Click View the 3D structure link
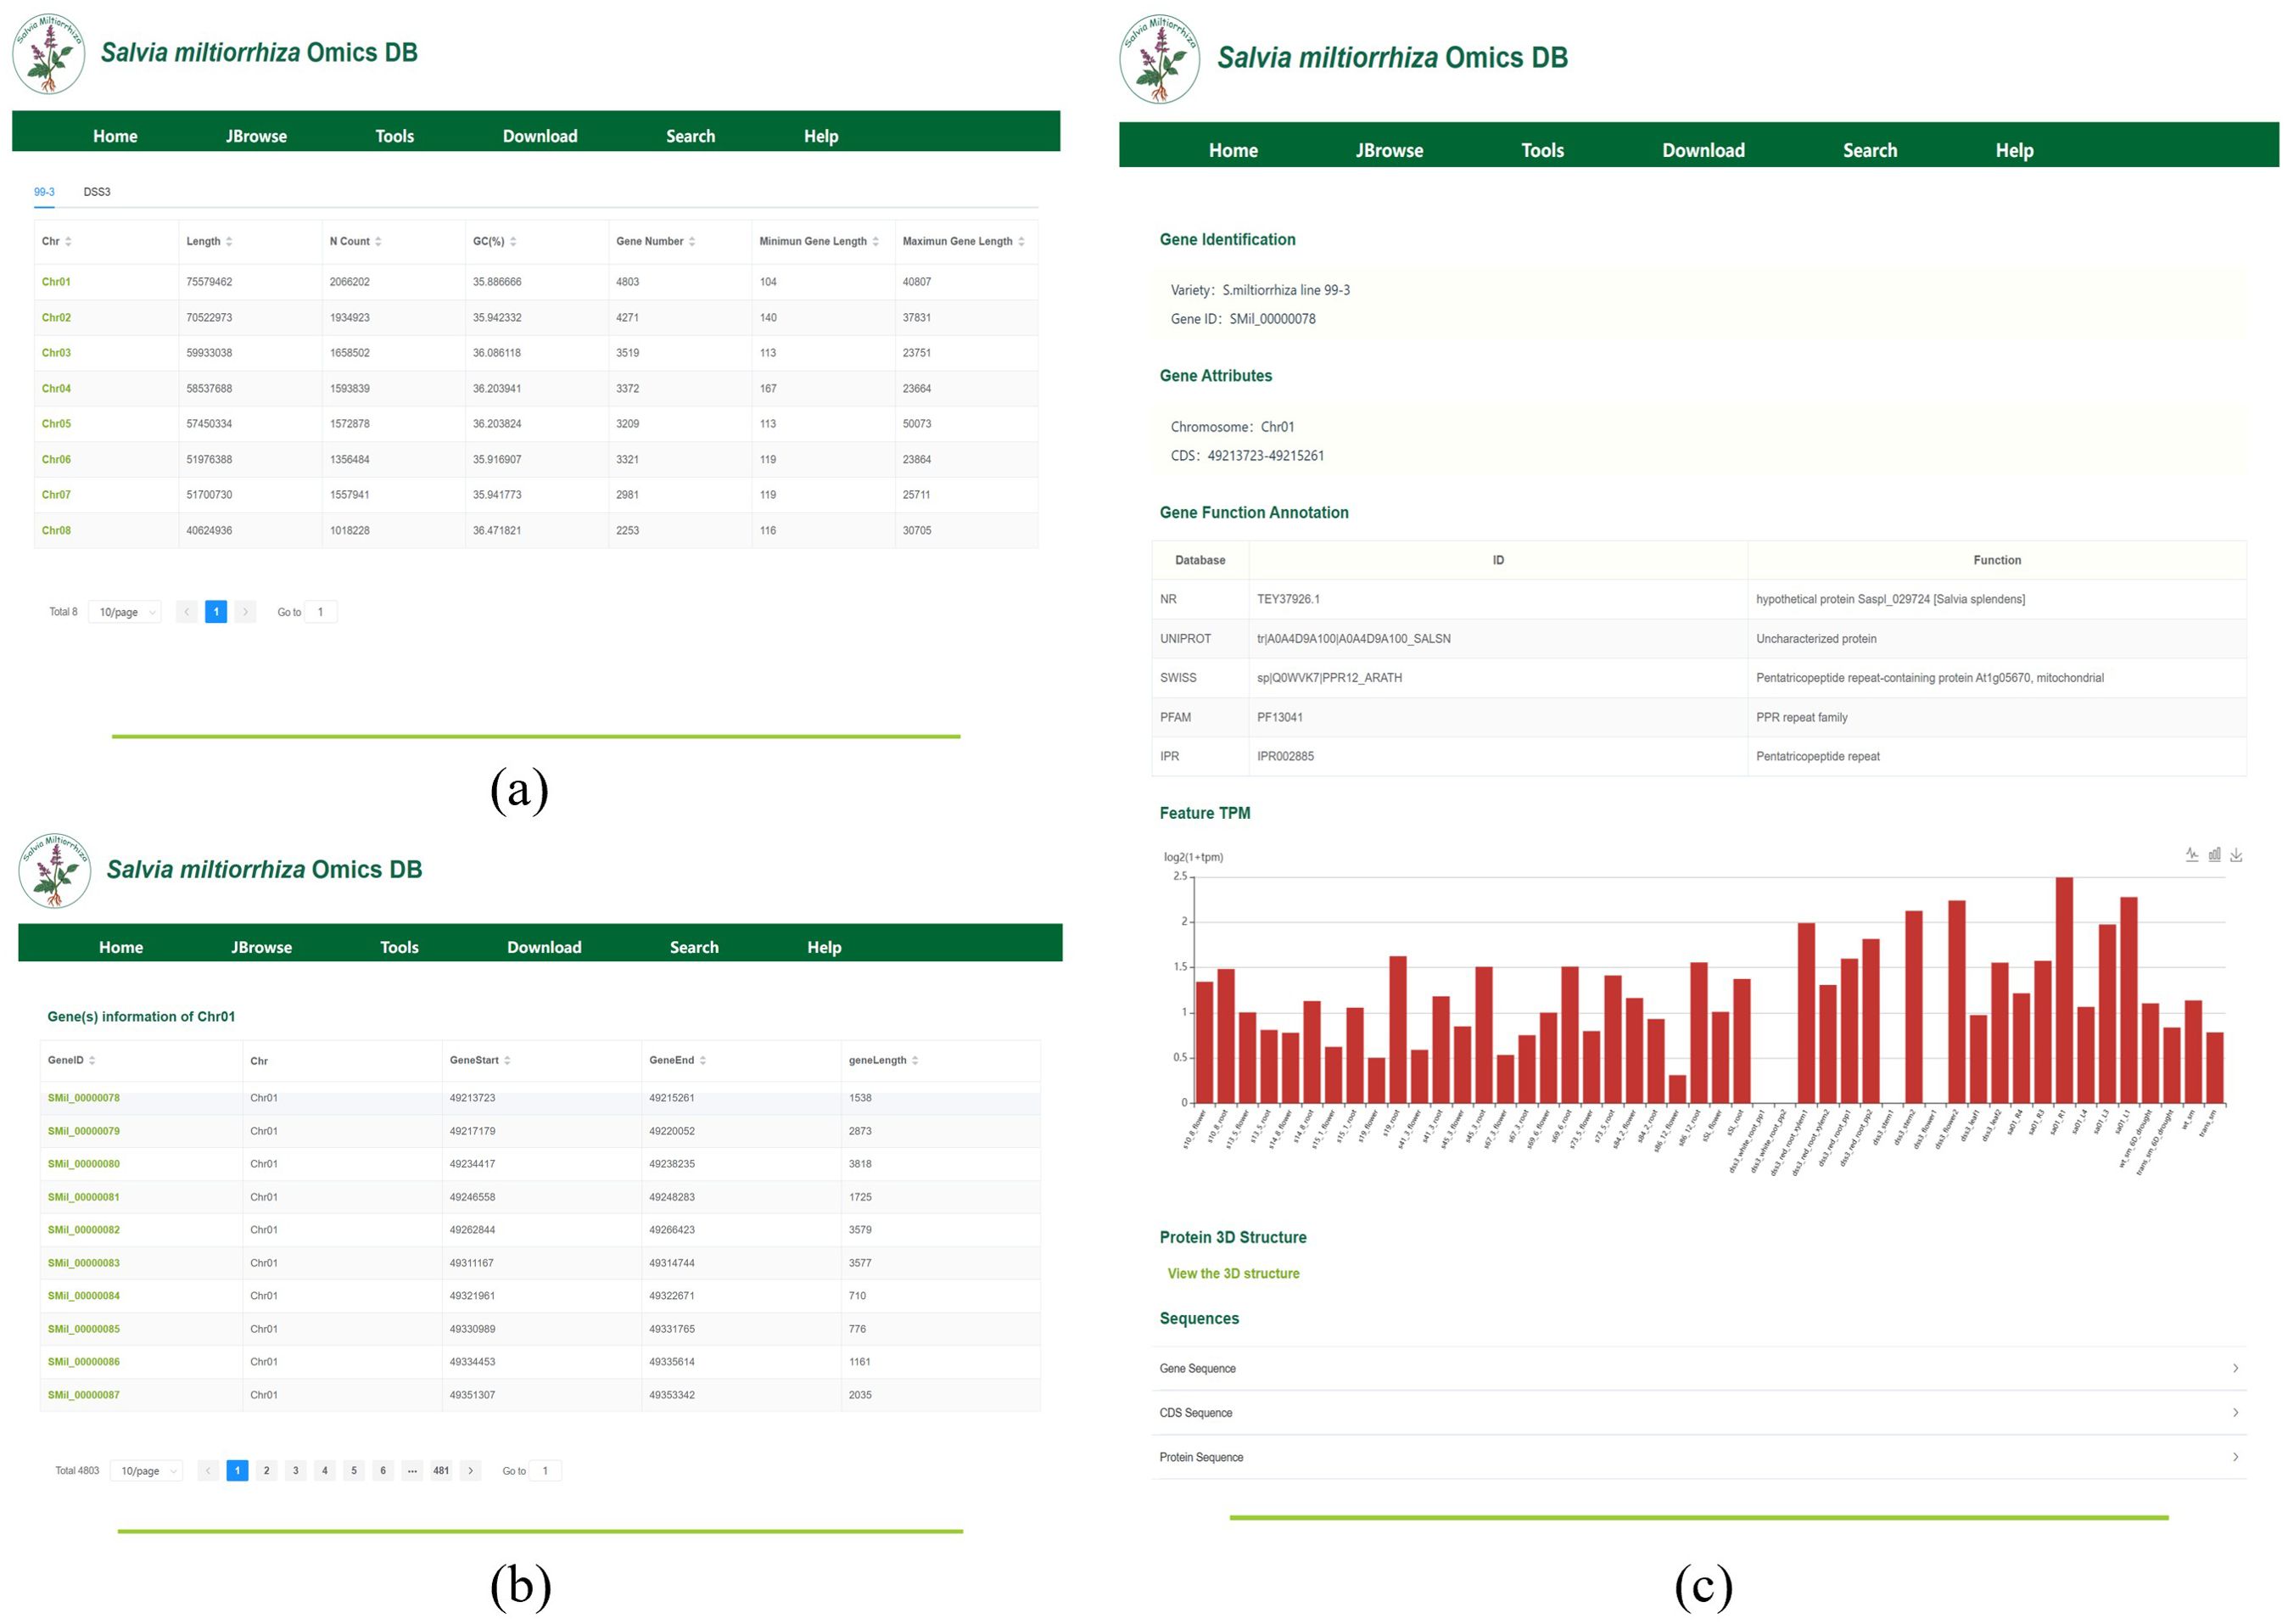Screen dimensions: 2288x1624 1234,1274
